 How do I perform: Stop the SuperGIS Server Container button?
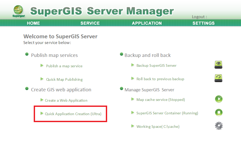(219, 112)
